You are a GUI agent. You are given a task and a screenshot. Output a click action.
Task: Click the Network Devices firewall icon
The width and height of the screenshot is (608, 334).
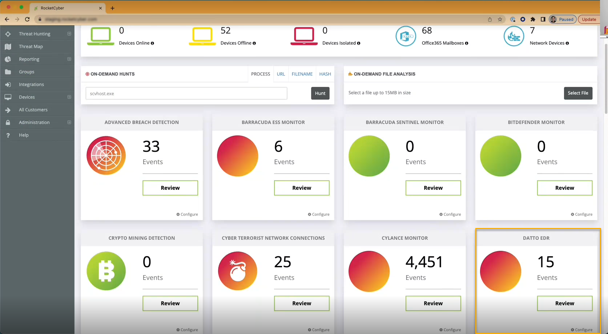(514, 36)
